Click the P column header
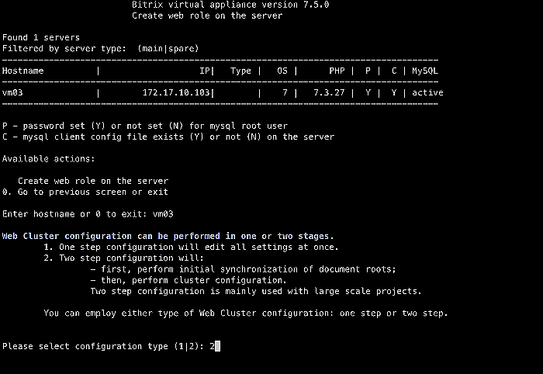The image size is (543, 374). [x=368, y=71]
